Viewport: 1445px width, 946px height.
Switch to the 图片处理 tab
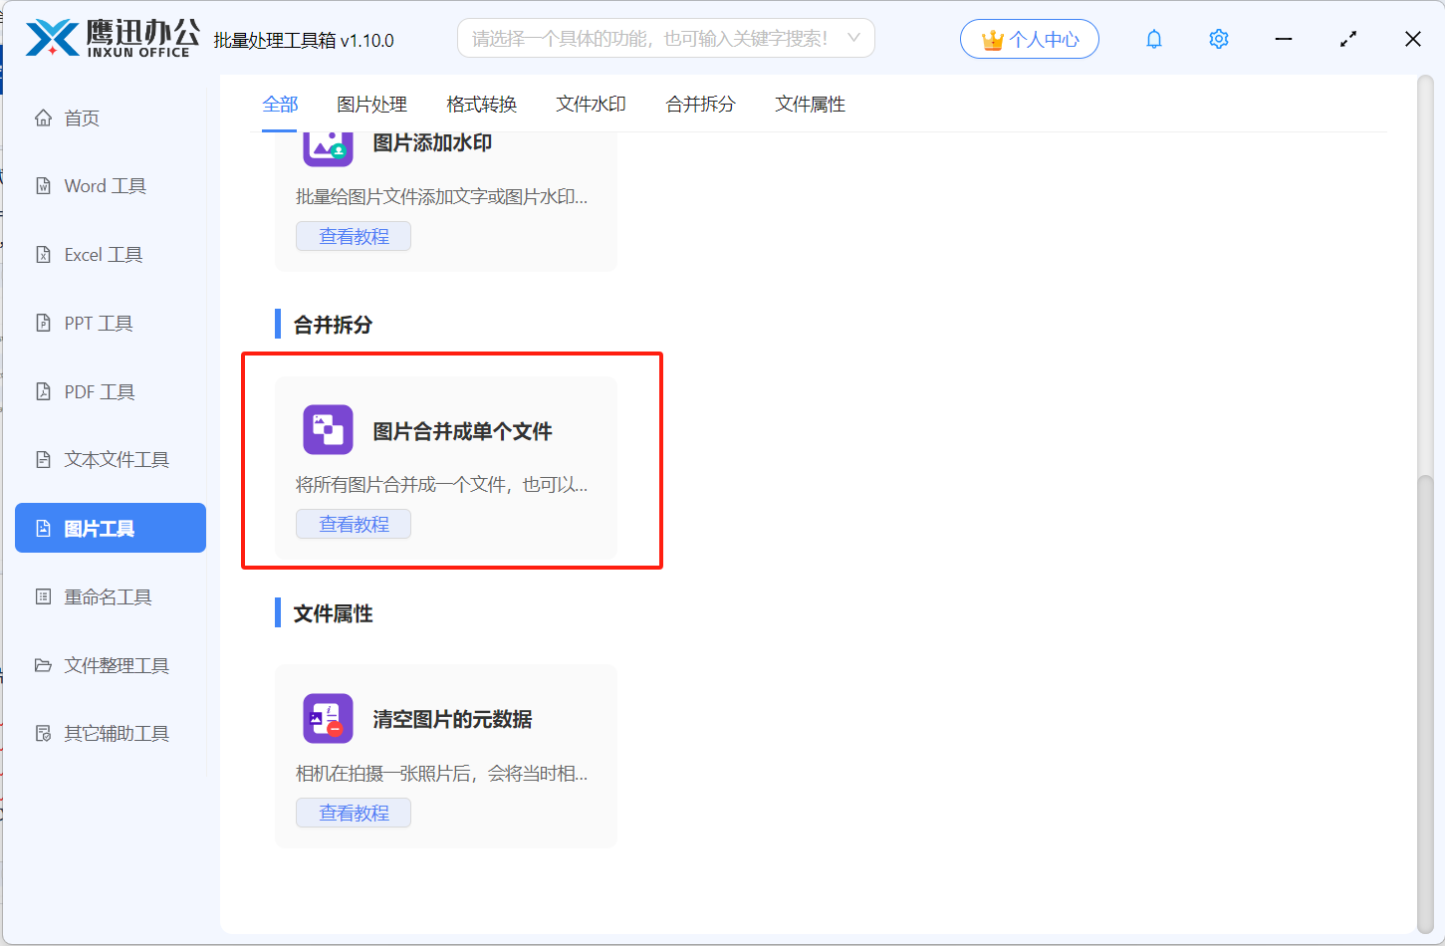click(371, 104)
